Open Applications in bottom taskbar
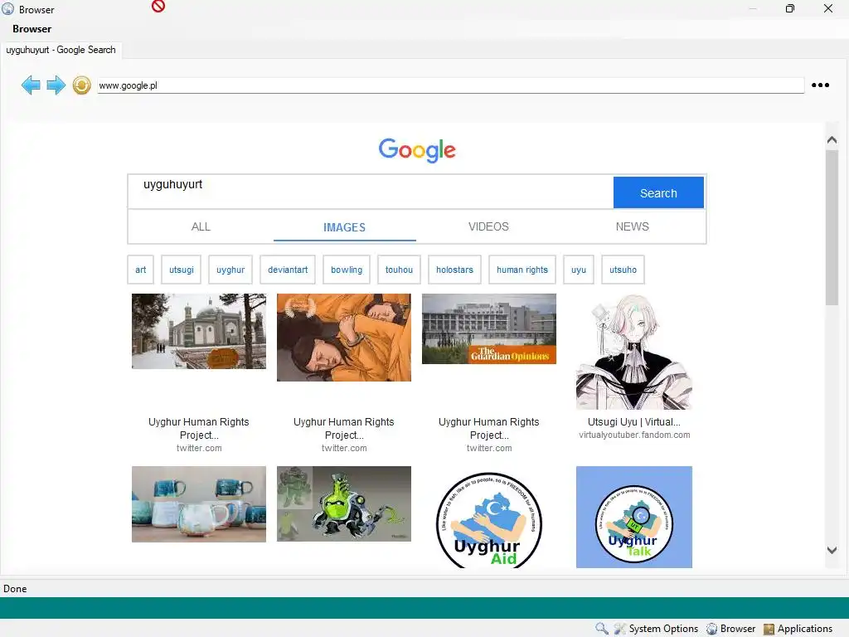 (x=798, y=629)
